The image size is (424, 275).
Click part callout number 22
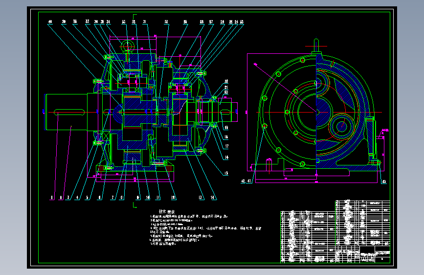click(x=226, y=81)
